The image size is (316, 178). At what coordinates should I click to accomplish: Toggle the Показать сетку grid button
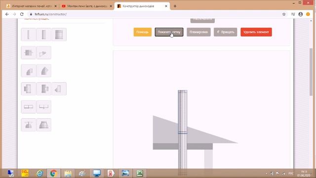point(169,32)
